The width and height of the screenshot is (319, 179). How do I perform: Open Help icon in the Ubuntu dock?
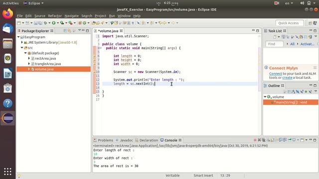8,103
